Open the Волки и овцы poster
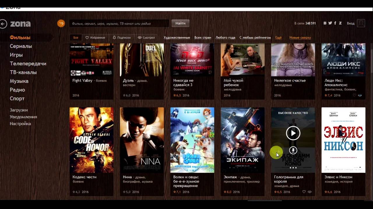Image resolution: width=373 pixels, height=209 pixels. click(x=192, y=140)
